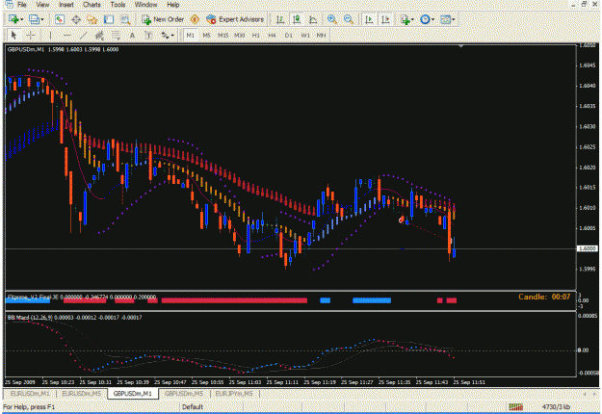This screenshot has width=602, height=414.
Task: Select the Text (A) tool
Action: pyautogui.click(x=132, y=36)
